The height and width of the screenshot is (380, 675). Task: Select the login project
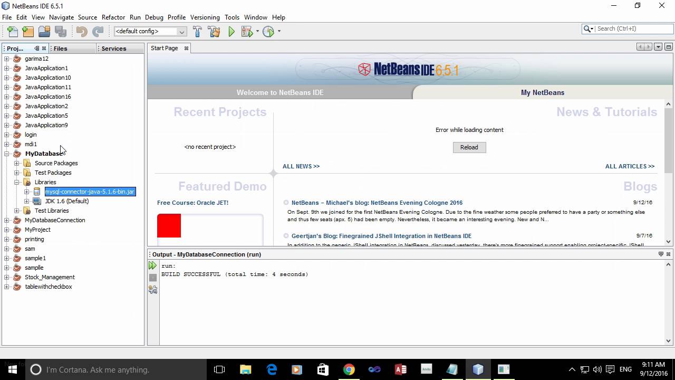pyautogui.click(x=31, y=135)
